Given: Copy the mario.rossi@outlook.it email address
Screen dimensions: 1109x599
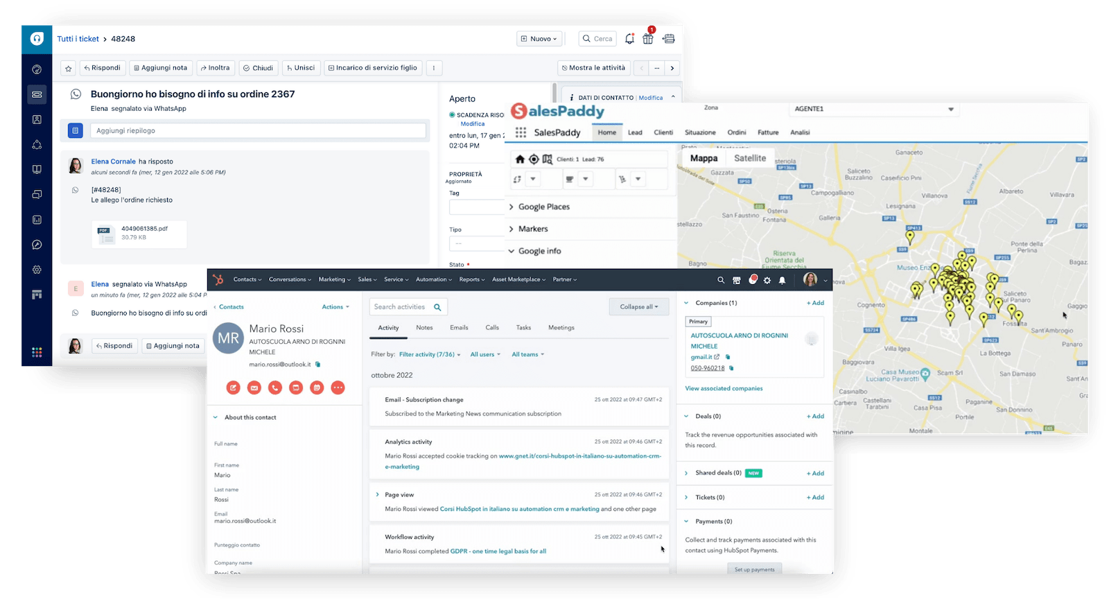Looking at the screenshot, I should (318, 364).
